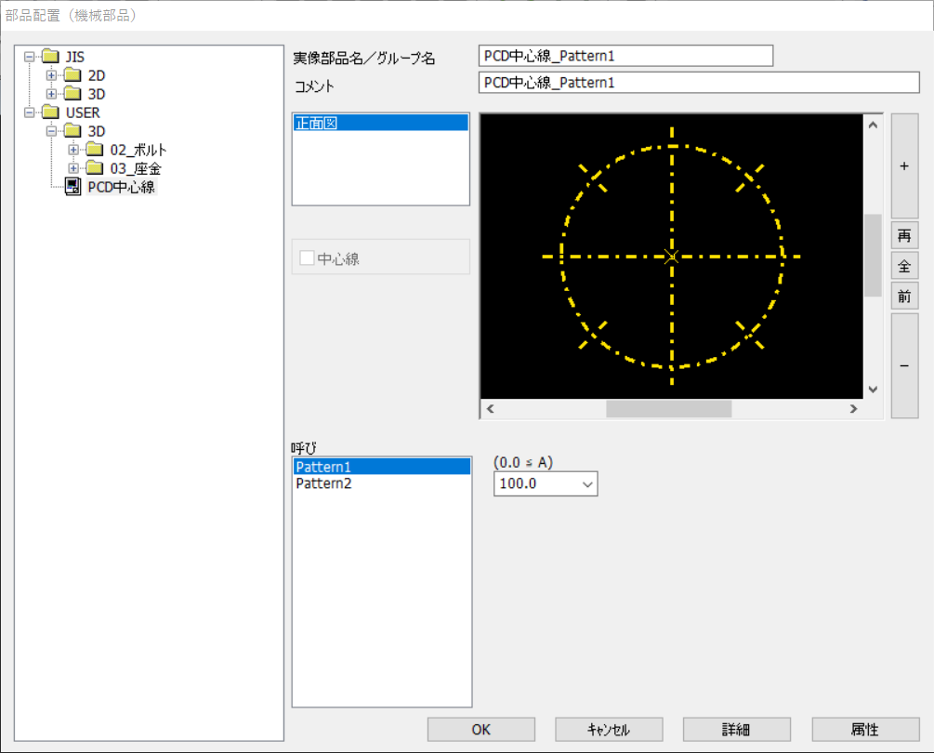This screenshot has width=934, height=753.
Task: Select the 02_ボルト tree label
Action: (138, 150)
